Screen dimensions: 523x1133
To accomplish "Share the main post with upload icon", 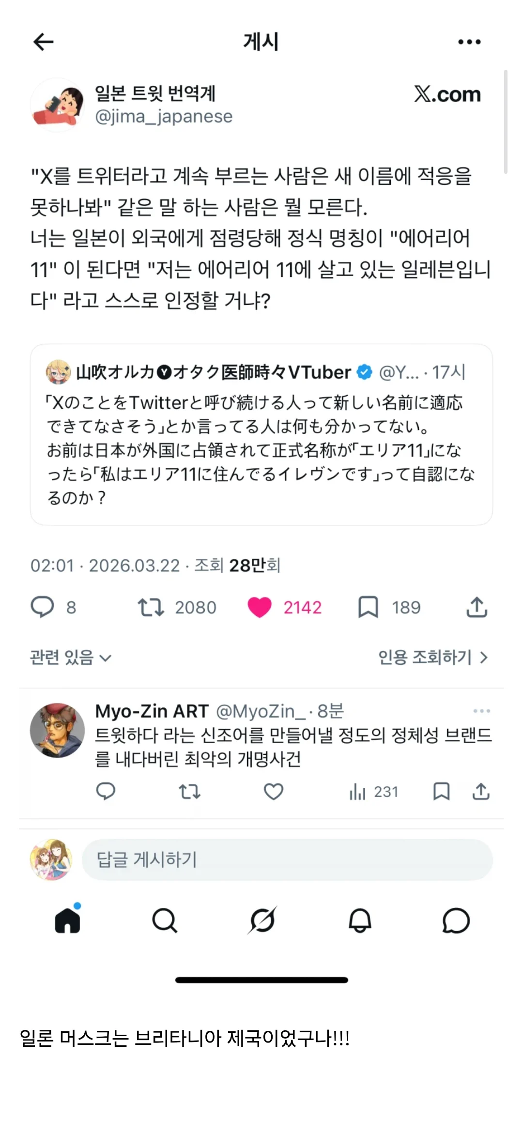I will pos(477,607).
